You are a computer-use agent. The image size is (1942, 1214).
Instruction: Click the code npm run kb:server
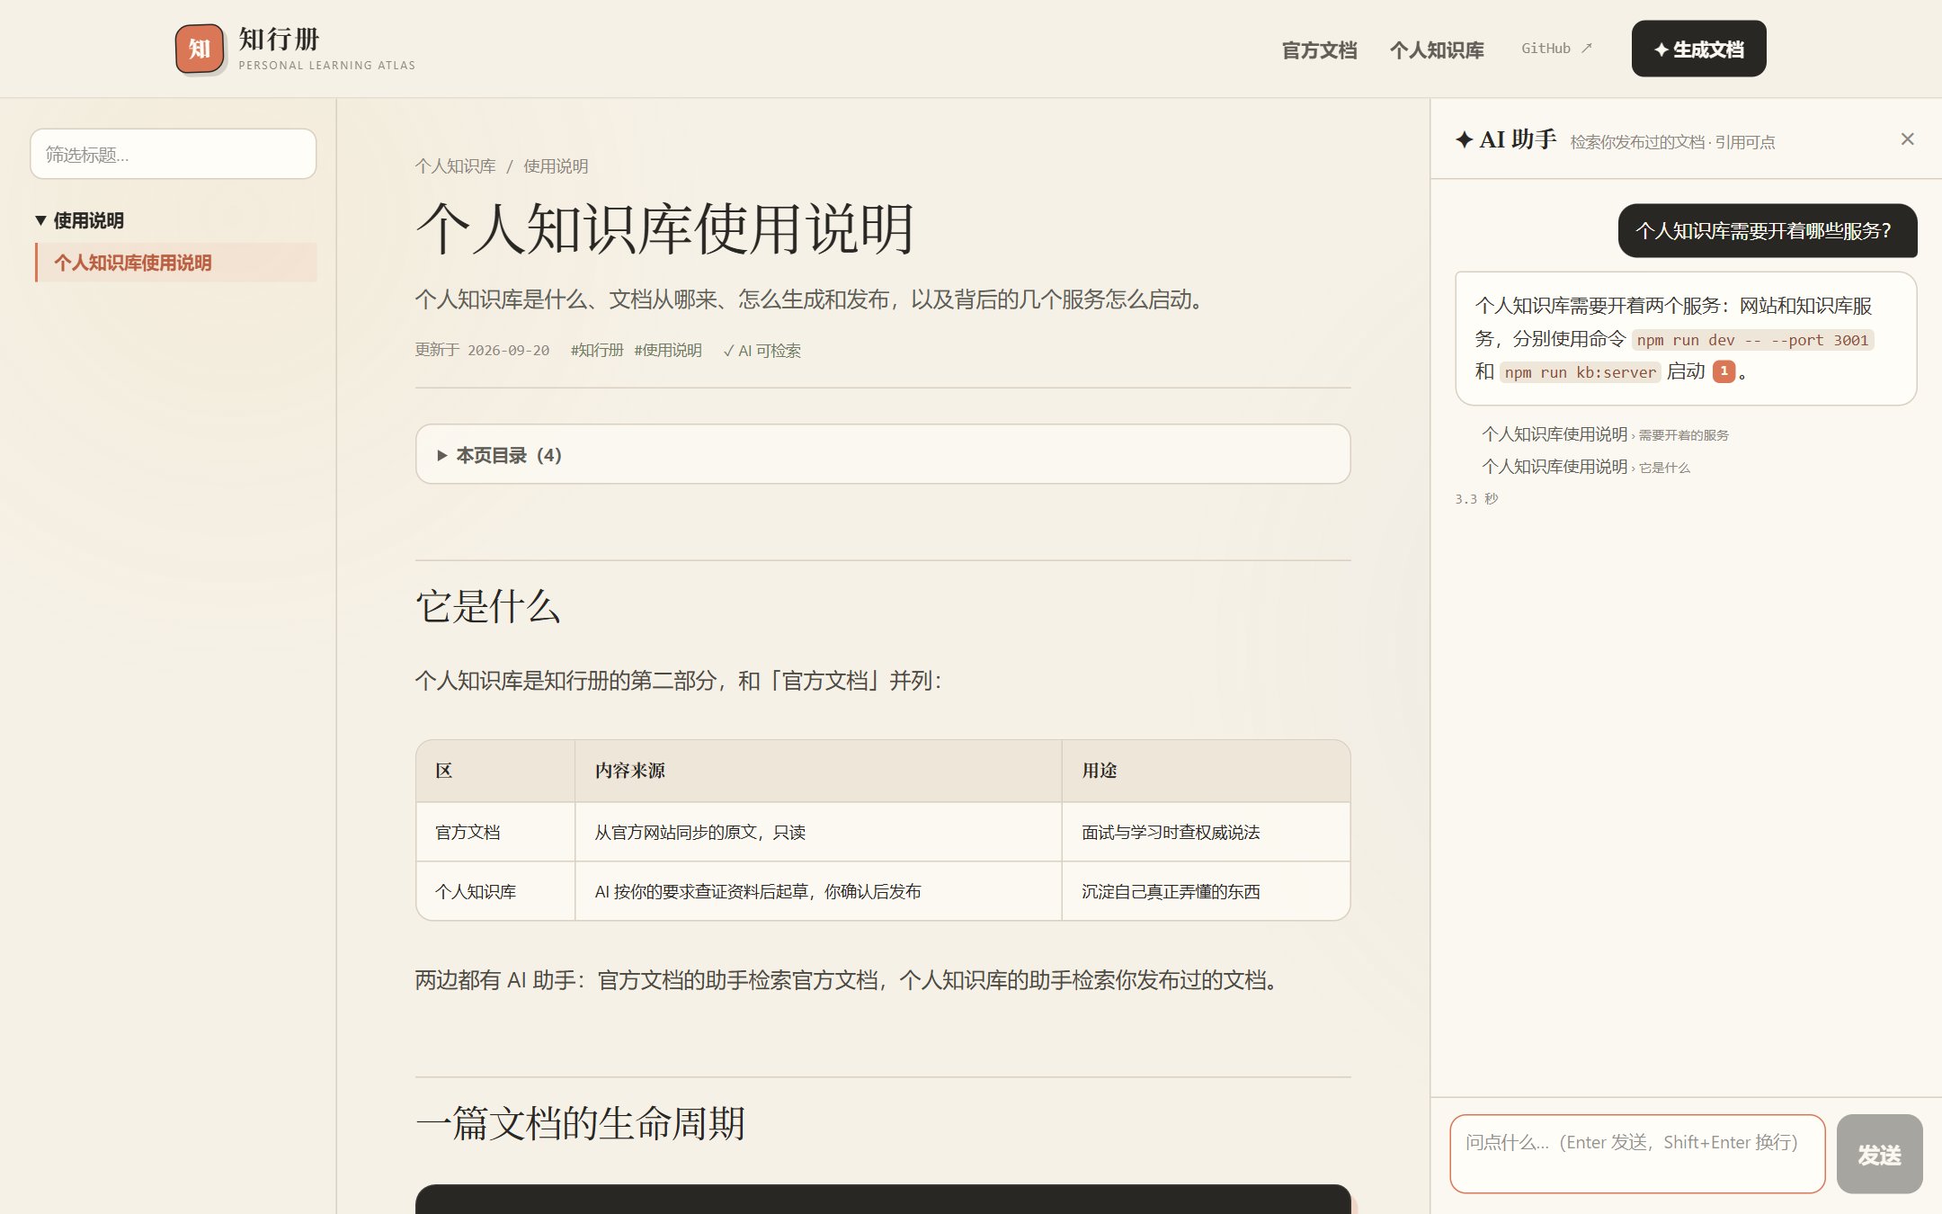[x=1580, y=372]
